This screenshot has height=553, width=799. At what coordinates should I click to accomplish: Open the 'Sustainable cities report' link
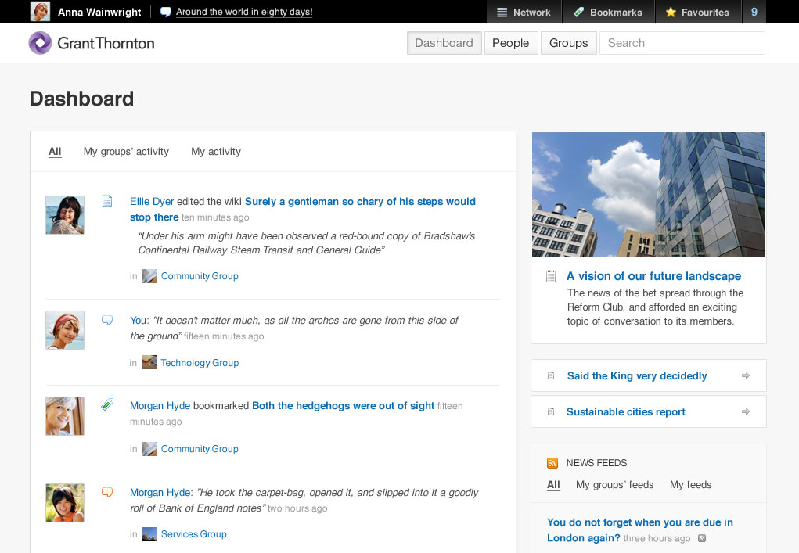(626, 411)
